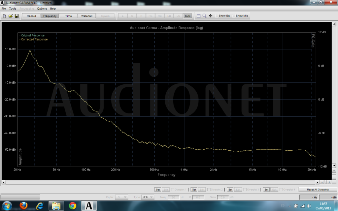Image resolution: width=338 pixels, height=211 pixels.
Task: Click the Corrected Response legend label
Action: 34,40
